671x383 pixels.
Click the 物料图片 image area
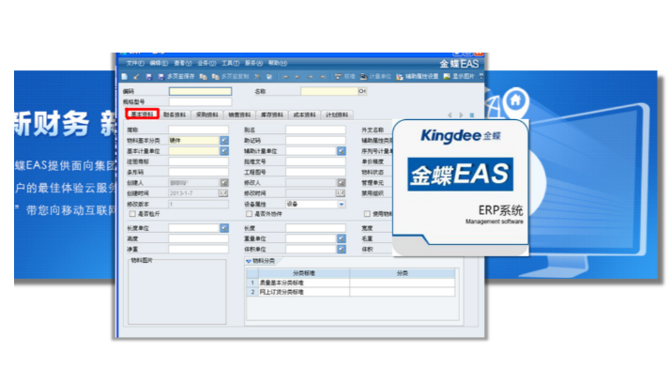point(177,292)
